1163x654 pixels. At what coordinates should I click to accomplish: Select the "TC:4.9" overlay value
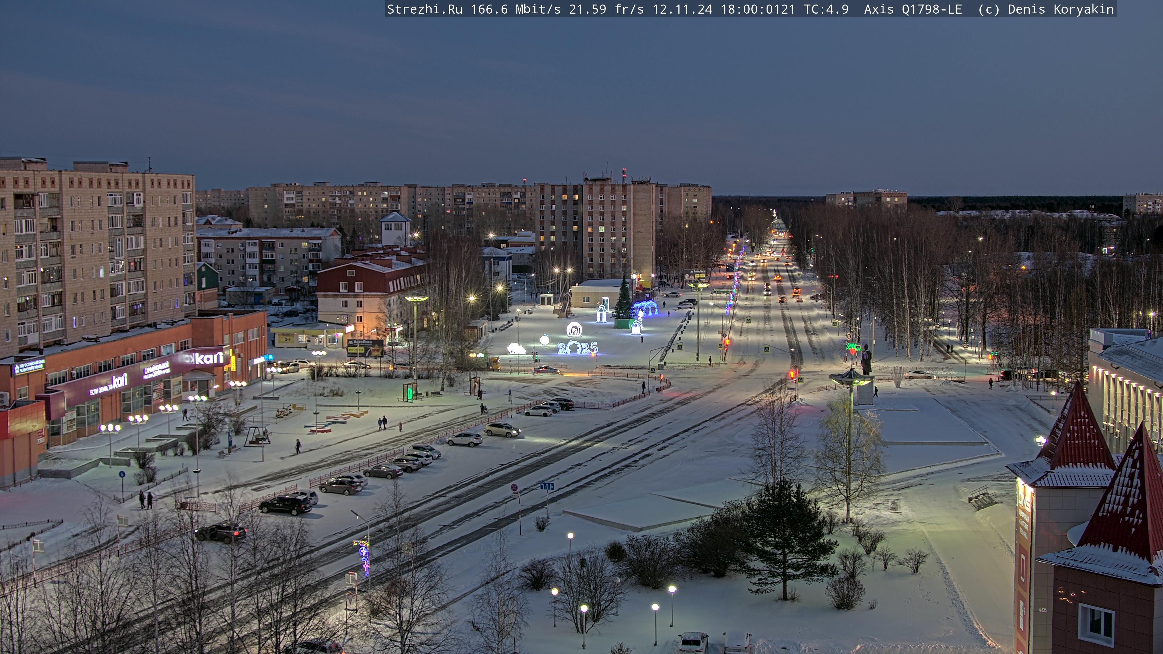pos(826,9)
